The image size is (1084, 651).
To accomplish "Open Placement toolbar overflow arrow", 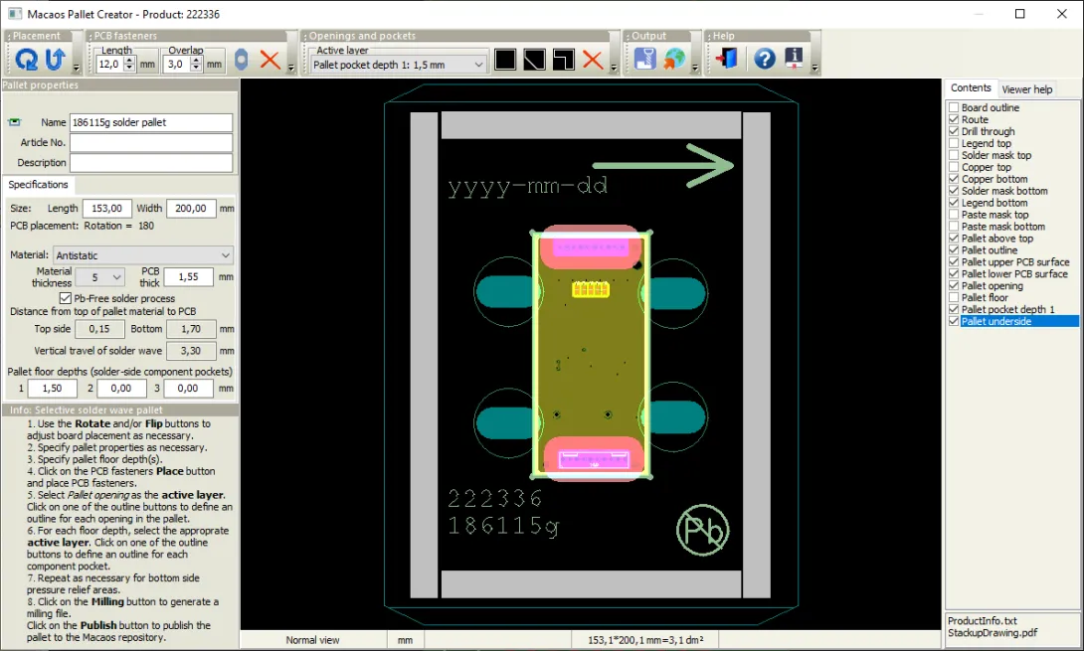I will click(77, 68).
